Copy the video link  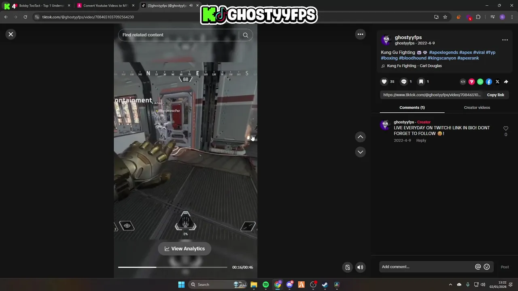[x=495, y=95]
